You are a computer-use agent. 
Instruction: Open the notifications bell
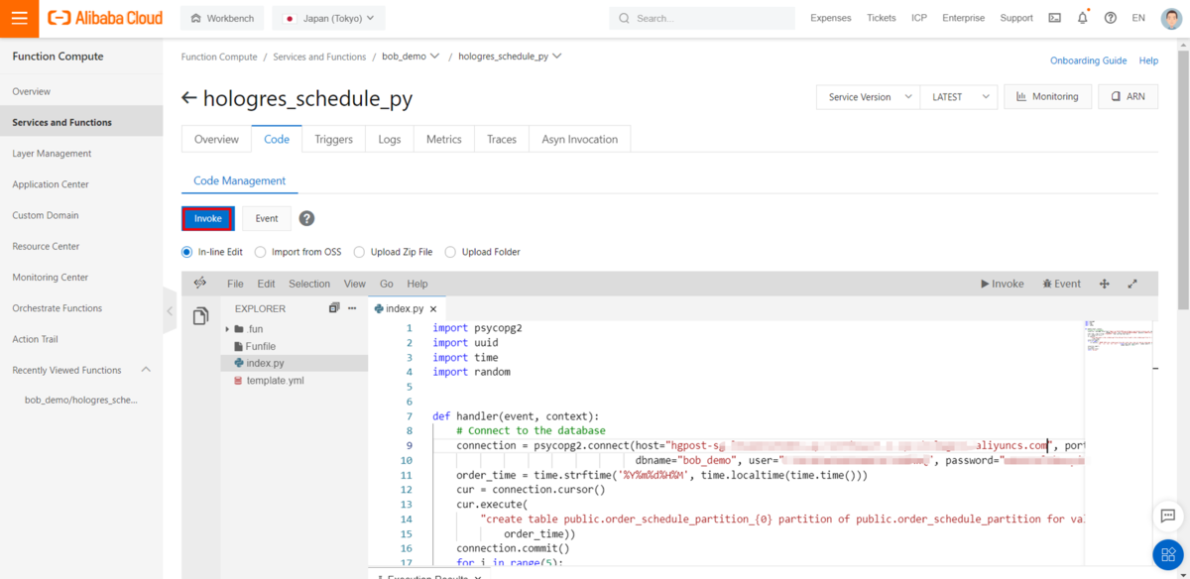point(1082,18)
